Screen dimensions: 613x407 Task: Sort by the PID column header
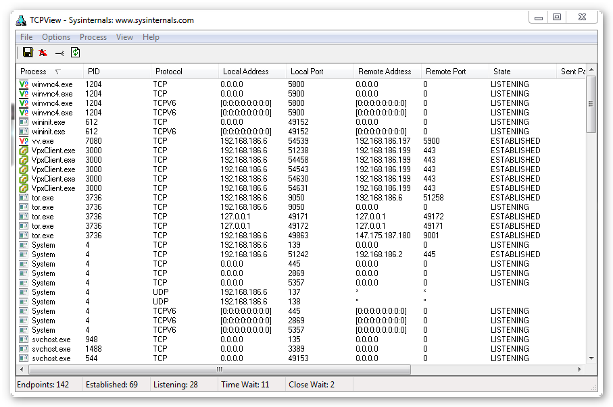coord(117,72)
